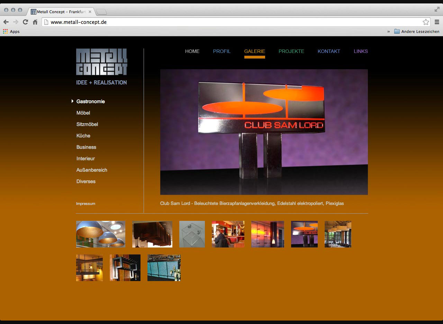Click the browser back arrow
443x324 pixels.
point(6,22)
